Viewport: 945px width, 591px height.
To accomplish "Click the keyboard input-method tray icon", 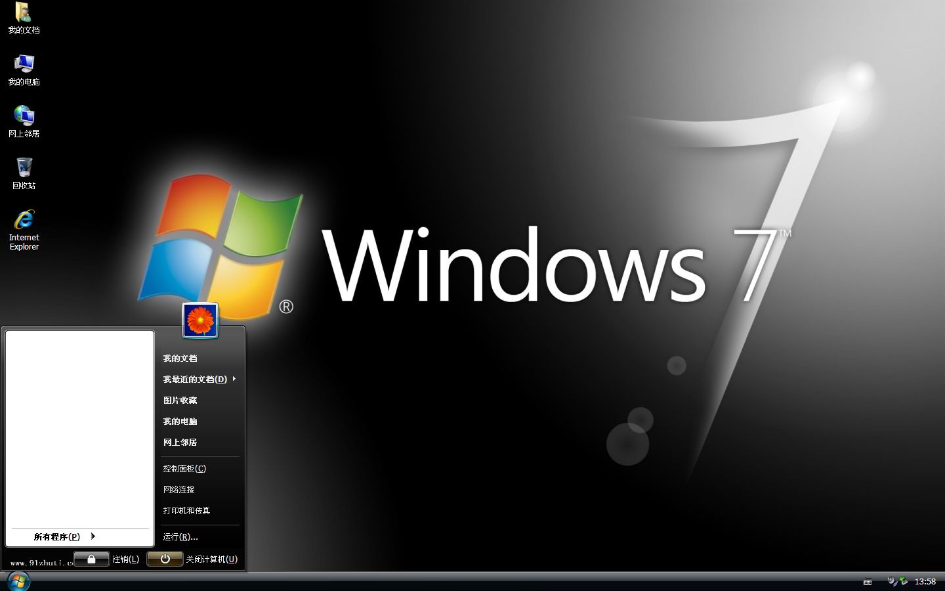I will click(x=868, y=582).
